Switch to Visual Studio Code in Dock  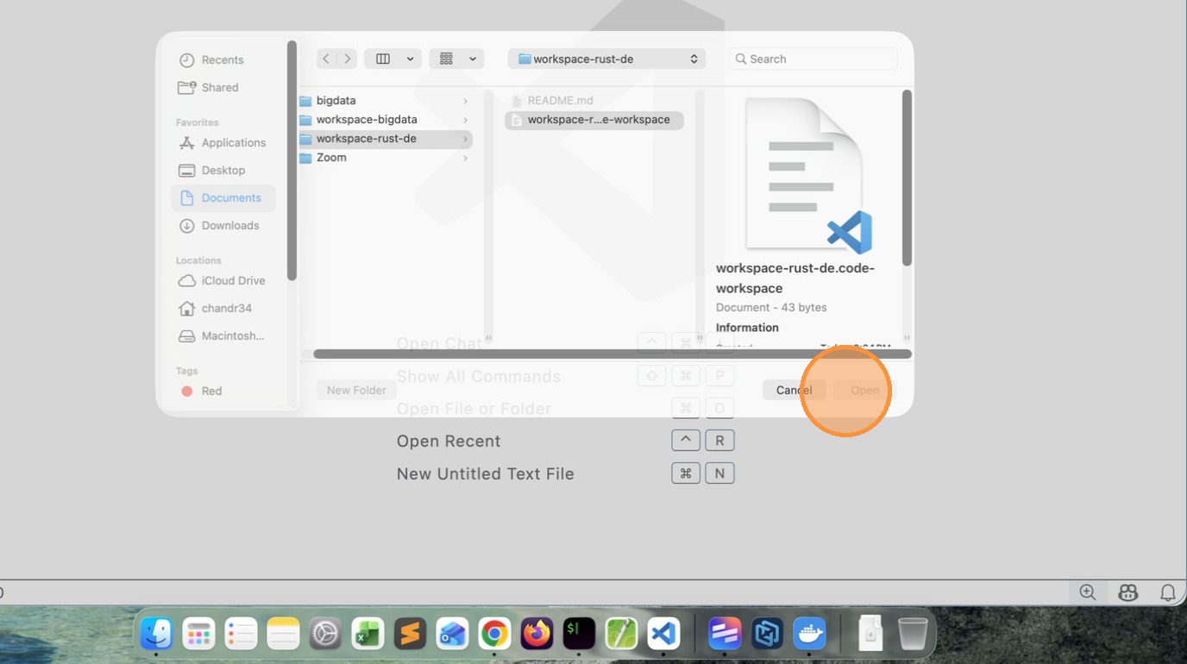click(663, 634)
